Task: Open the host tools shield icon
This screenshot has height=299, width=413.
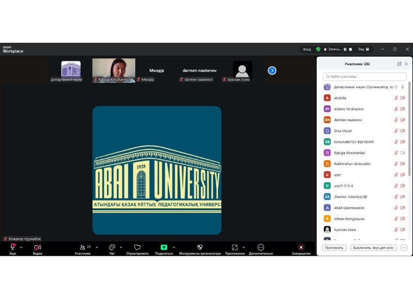Action: (200, 247)
